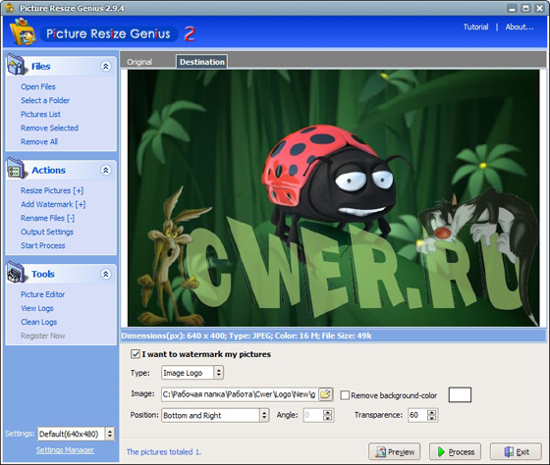550x465 pixels.
Task: Open the Output Settings
Action: 47,232
